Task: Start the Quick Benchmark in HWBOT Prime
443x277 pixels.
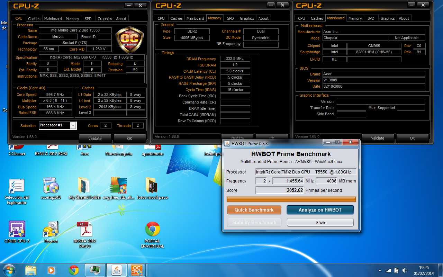Action: (x=254, y=210)
